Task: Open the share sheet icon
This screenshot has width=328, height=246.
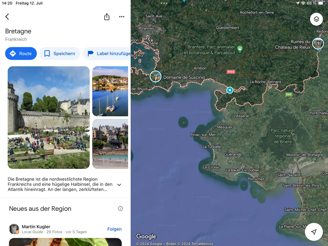Action: [107, 17]
